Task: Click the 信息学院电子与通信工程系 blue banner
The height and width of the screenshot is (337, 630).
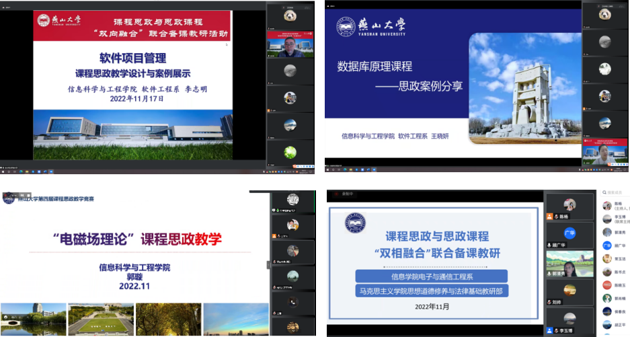Action: (432, 276)
